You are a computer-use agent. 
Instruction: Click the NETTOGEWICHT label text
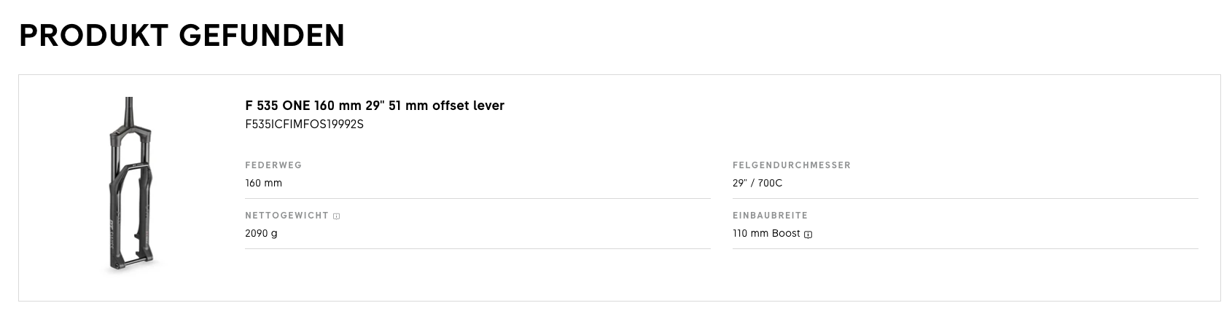coord(286,216)
